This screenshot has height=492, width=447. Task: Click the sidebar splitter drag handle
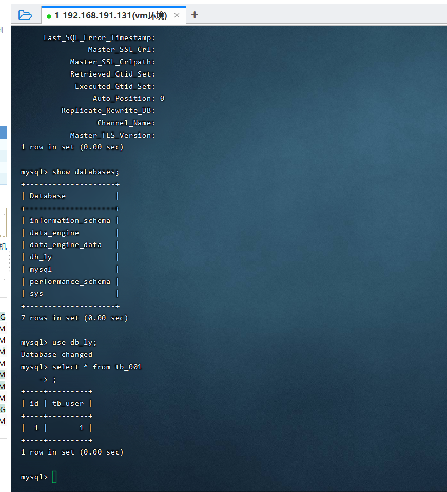(8, 262)
